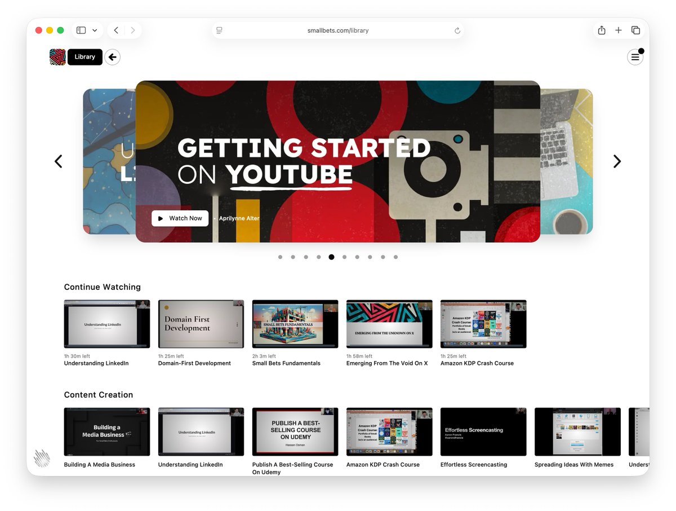
Task: Open Amazon KDP thumbnail in Content Creation
Action: 389,431
